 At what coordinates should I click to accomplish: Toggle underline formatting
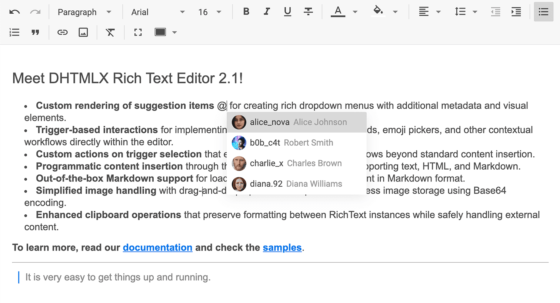pyautogui.click(x=287, y=12)
